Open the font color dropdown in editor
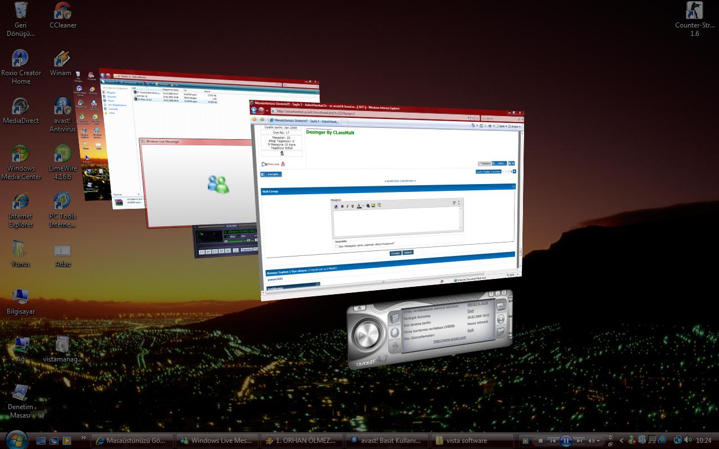Screen dimensions: 719x449 click(x=363, y=206)
